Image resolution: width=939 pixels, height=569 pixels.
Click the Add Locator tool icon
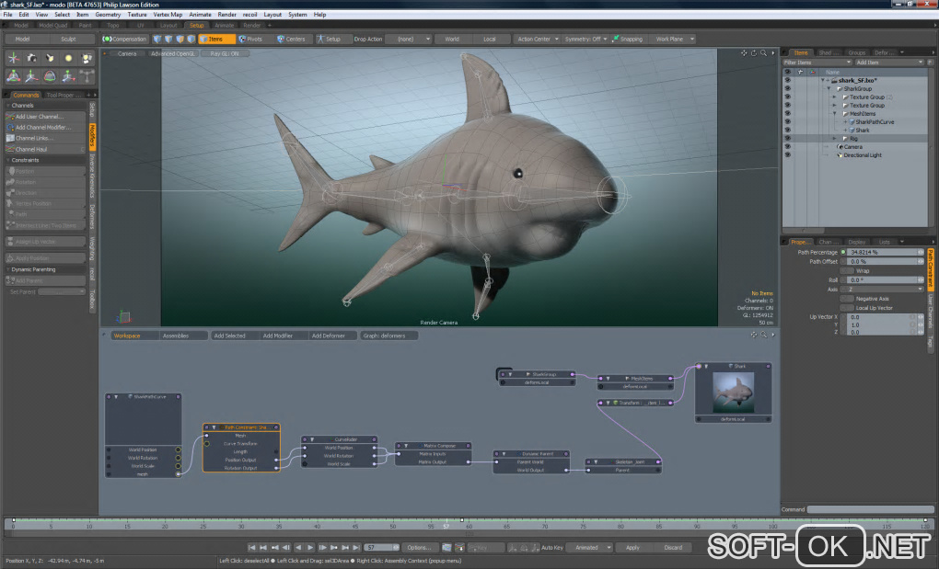(14, 58)
